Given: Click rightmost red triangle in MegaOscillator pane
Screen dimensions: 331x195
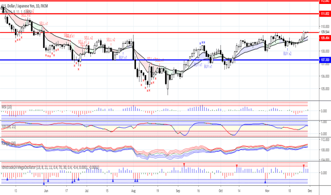Looking at the screenshot, I should (304, 166).
